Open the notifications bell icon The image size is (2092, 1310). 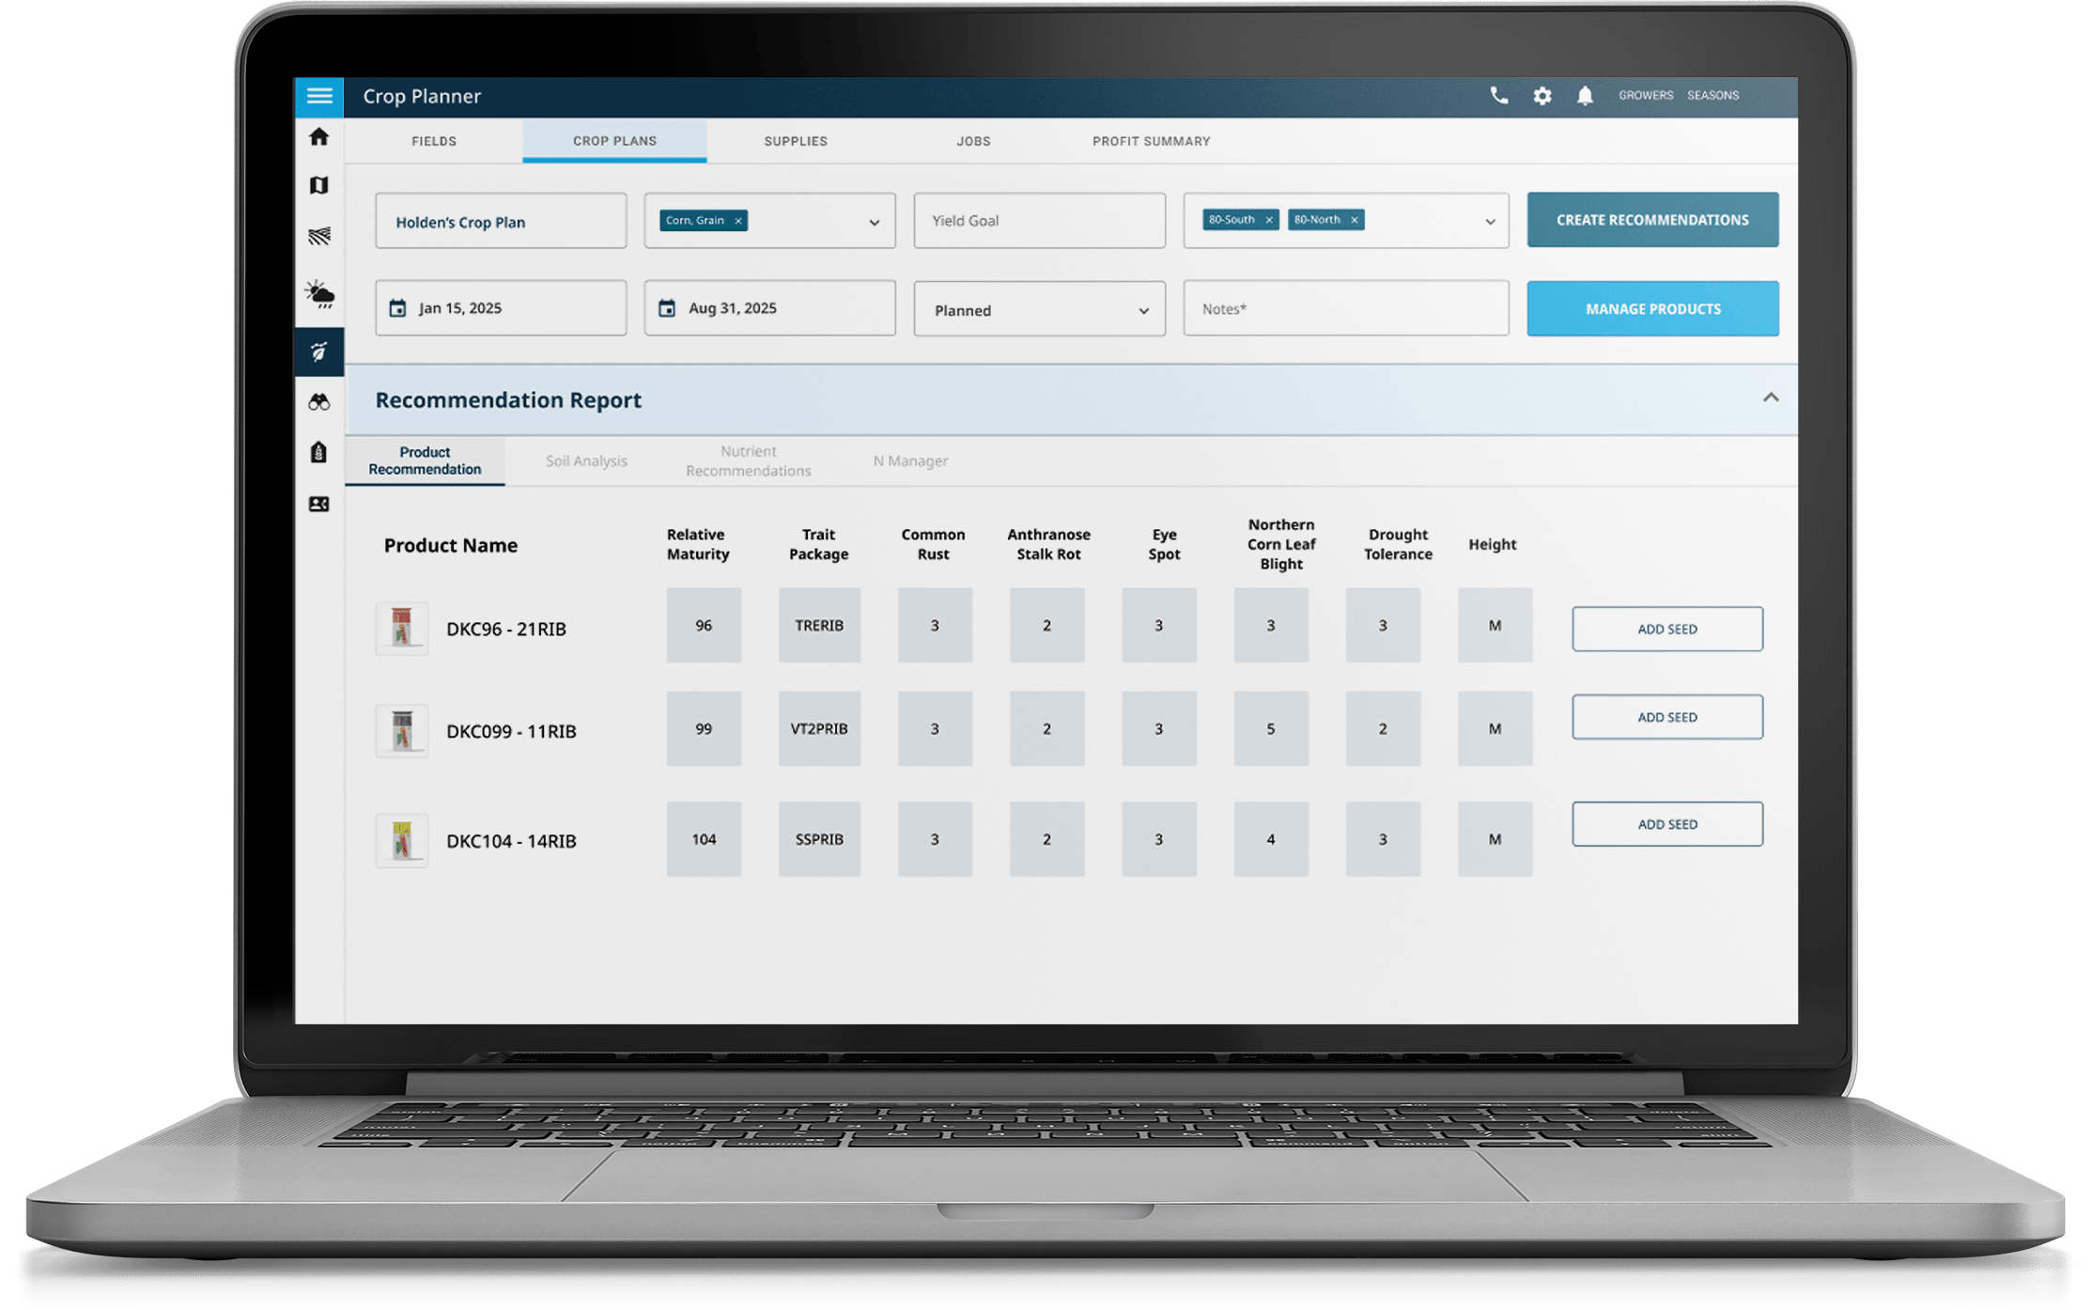tap(1585, 96)
